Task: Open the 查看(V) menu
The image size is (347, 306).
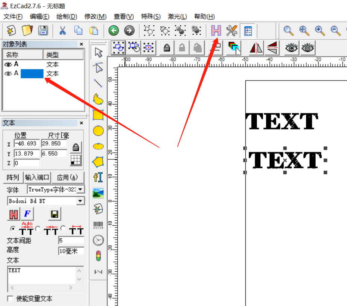Action: 124,16
